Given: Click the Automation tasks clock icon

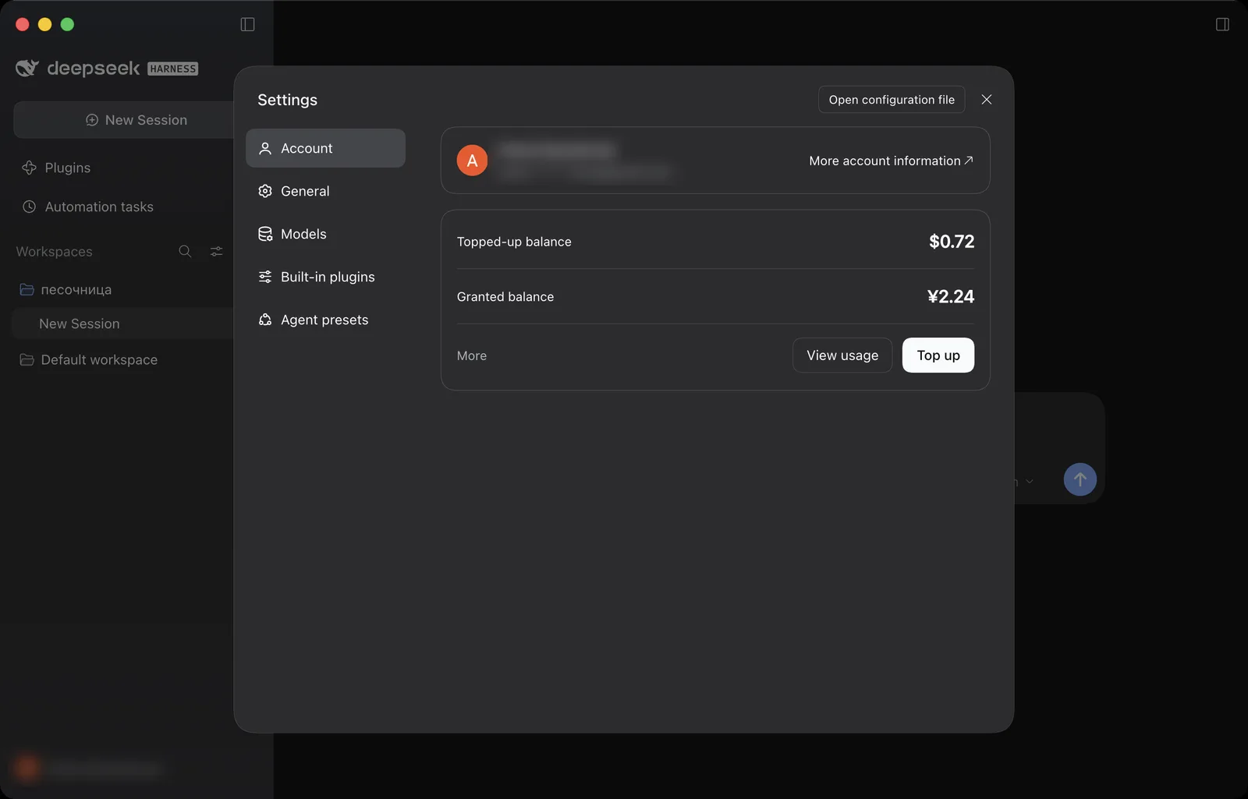Looking at the screenshot, I should (x=29, y=207).
